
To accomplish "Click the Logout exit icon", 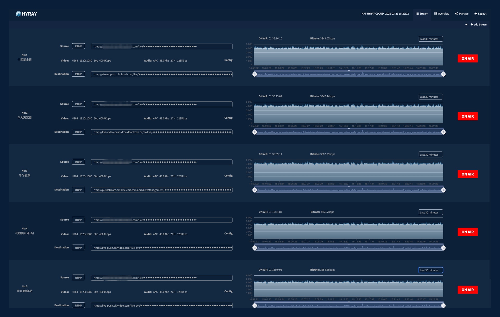I will pos(476,14).
